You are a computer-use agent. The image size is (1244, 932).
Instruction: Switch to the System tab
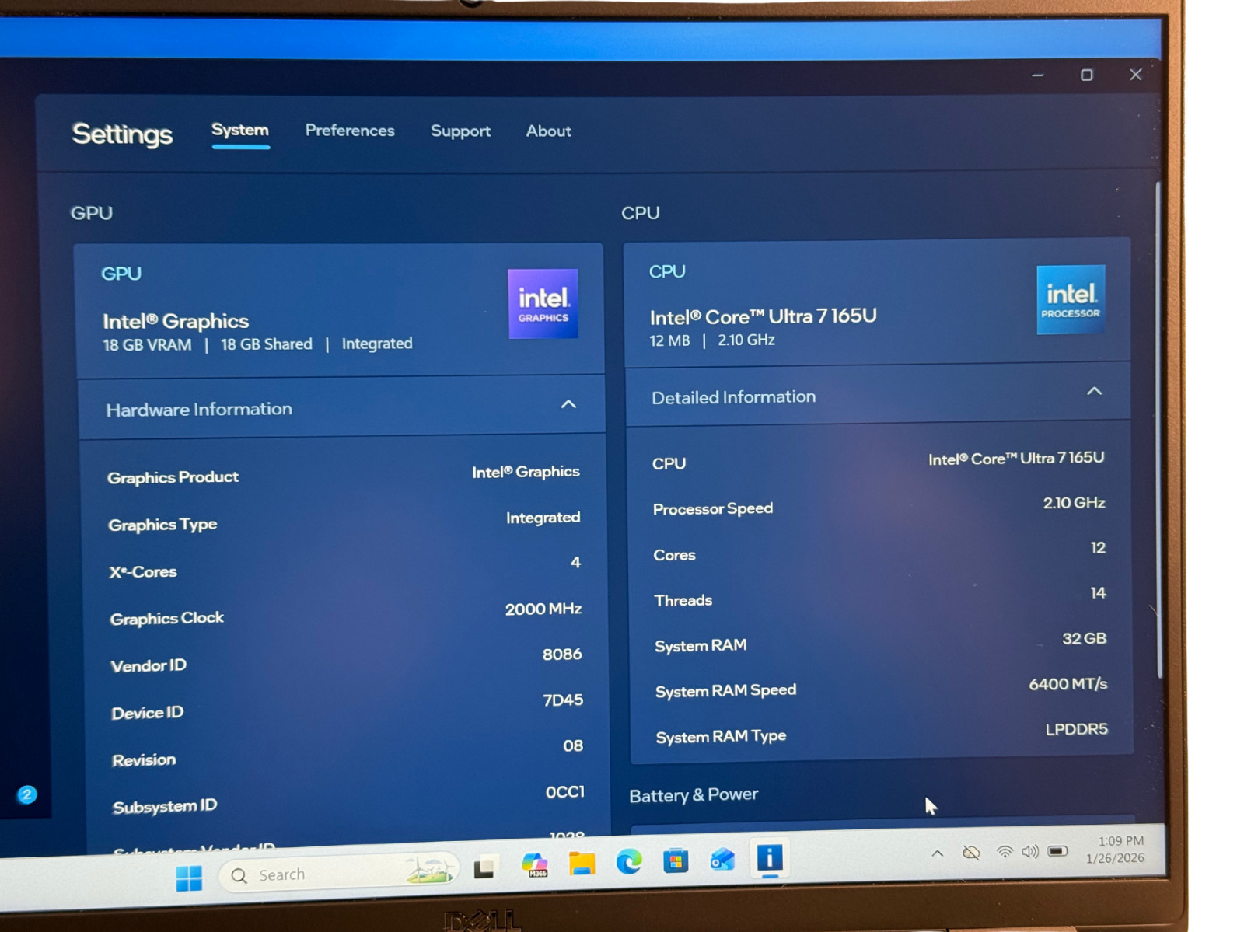click(240, 130)
